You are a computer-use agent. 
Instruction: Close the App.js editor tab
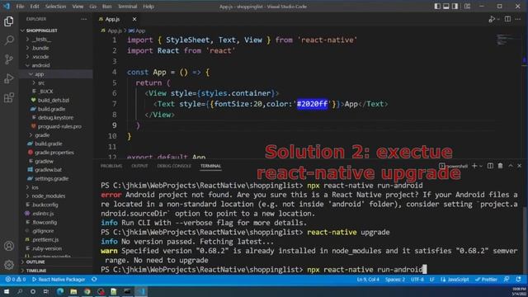tap(134, 19)
